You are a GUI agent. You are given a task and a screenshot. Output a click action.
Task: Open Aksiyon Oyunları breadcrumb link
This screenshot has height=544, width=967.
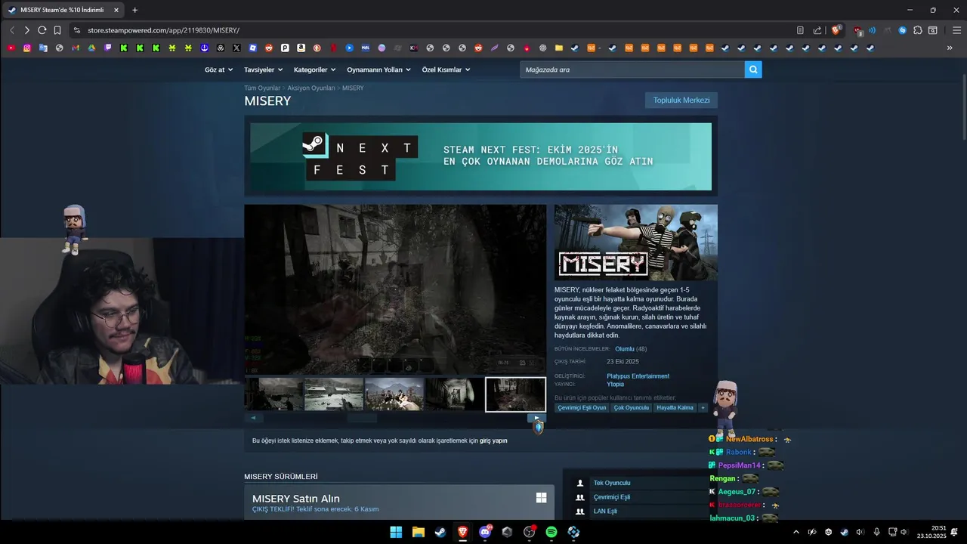click(311, 88)
